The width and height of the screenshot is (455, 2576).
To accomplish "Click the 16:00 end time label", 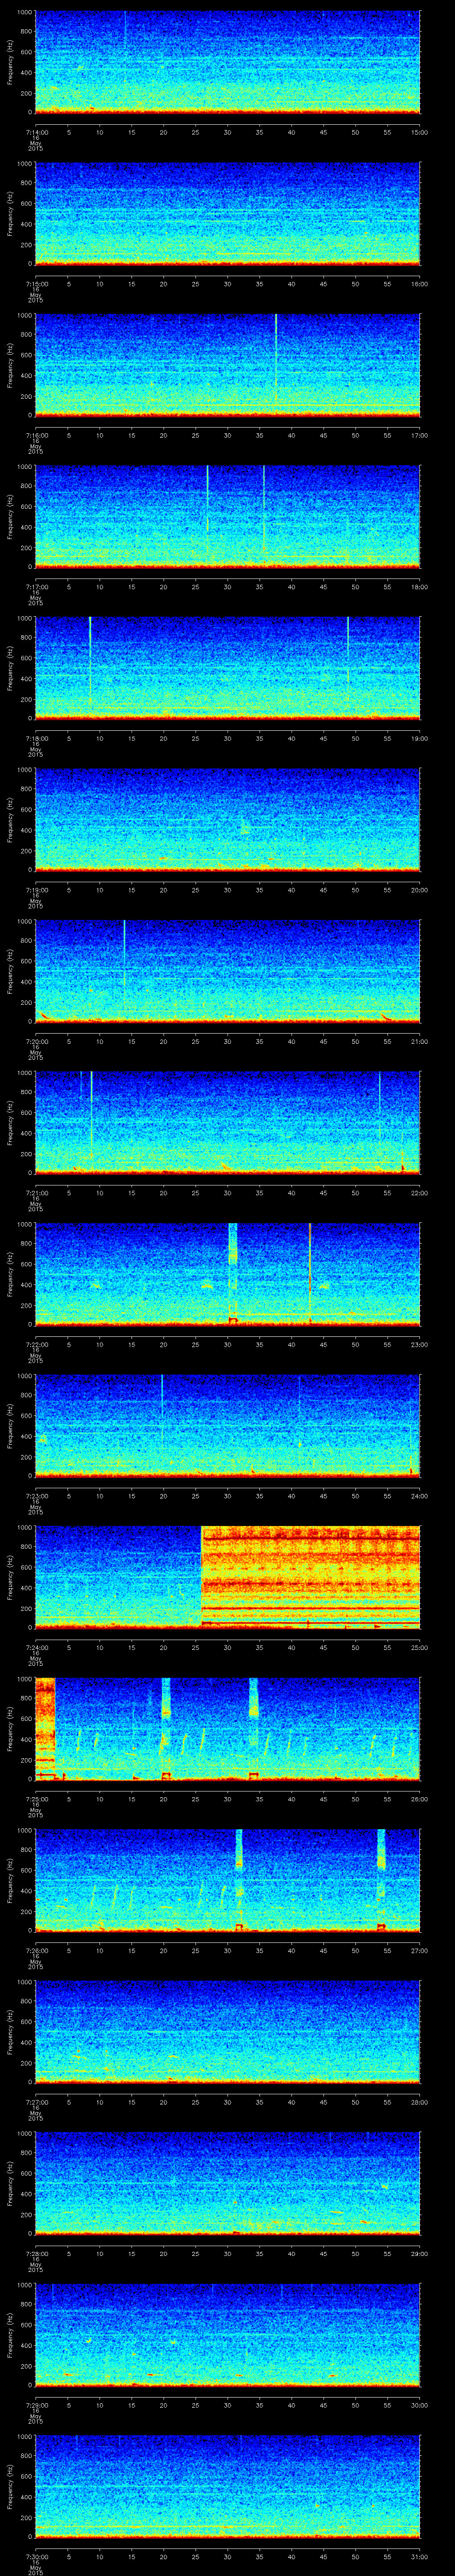I will coord(420,284).
